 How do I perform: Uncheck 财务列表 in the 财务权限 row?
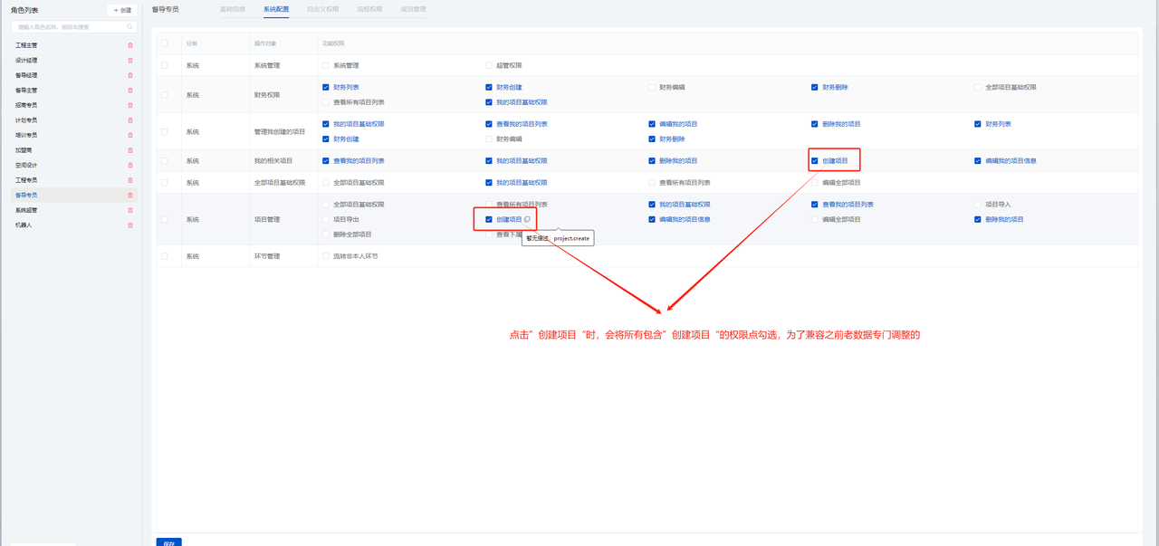(326, 87)
